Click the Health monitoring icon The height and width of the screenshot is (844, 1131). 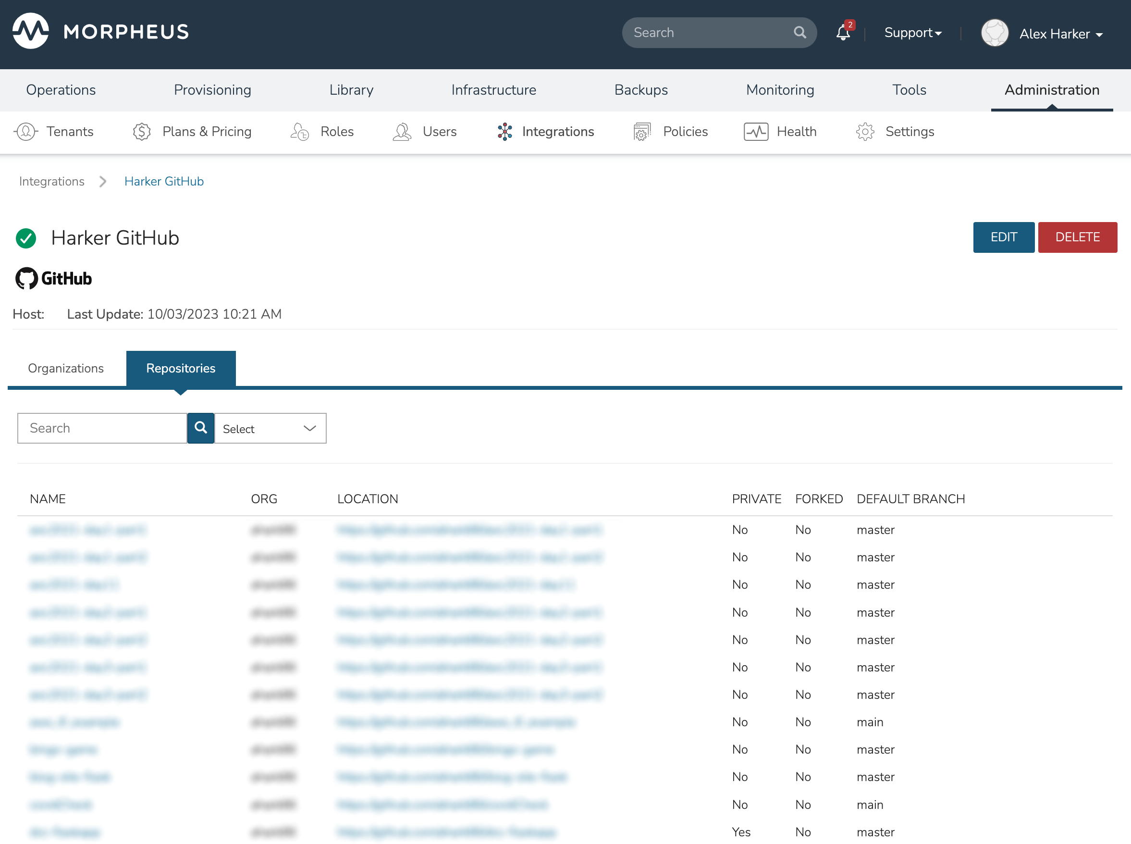(756, 131)
